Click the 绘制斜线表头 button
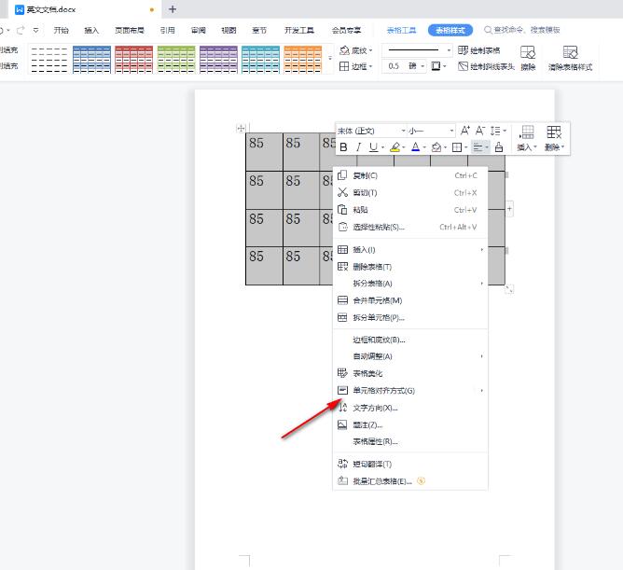Image resolution: width=623 pixels, height=570 pixels. [486, 66]
